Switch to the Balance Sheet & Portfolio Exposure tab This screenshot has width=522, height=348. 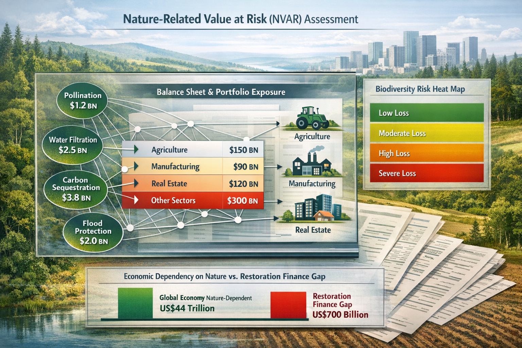pyautogui.click(x=221, y=92)
